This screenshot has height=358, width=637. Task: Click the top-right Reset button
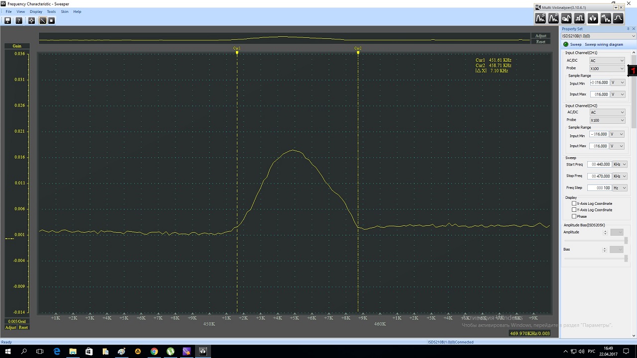point(541,42)
